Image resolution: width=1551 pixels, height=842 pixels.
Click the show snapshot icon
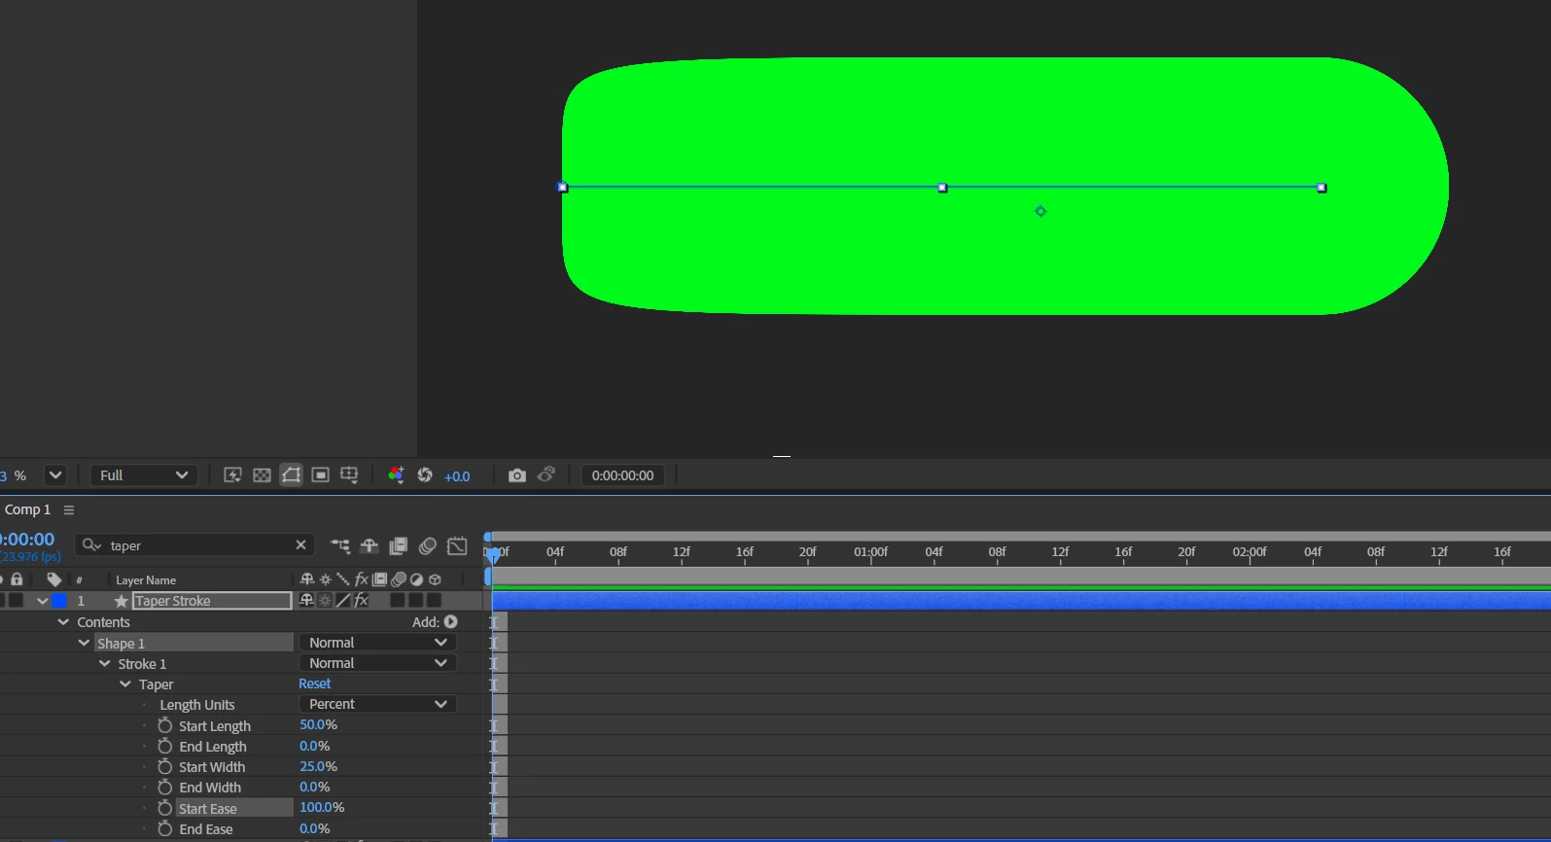[x=546, y=474]
